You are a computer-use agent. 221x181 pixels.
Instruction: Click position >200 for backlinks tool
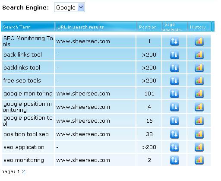(149, 68)
